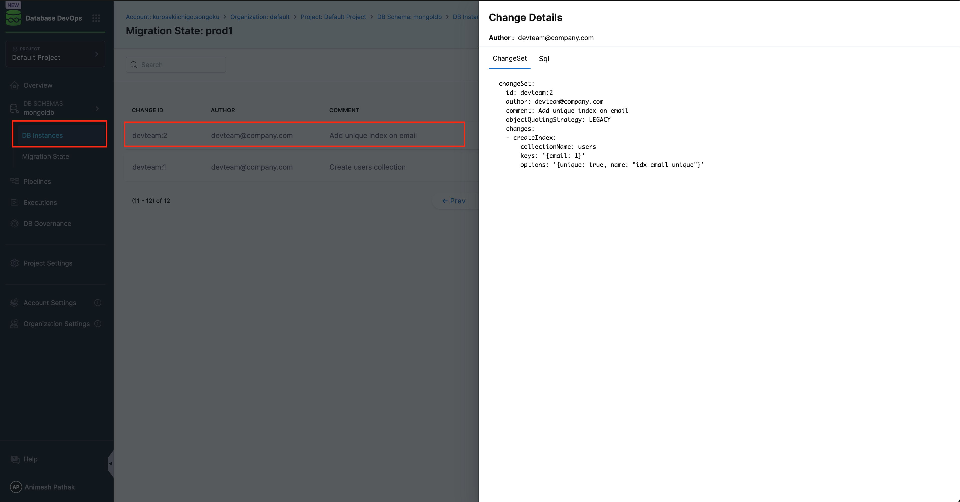Open the Overview section from sidebar
The image size is (960, 502).
38,85
